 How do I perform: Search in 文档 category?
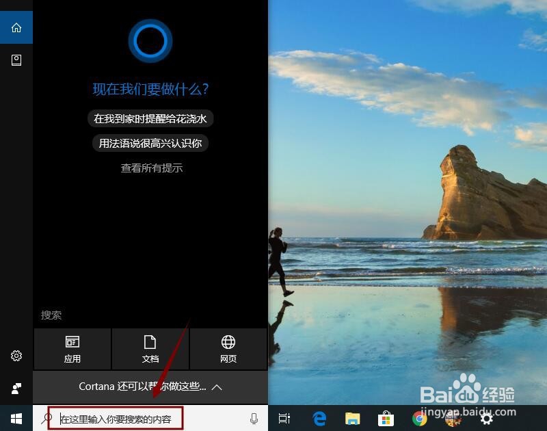(x=150, y=349)
